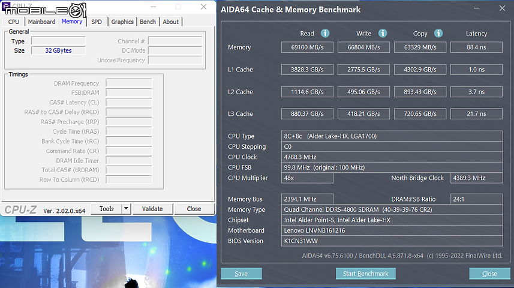
Task: Click the L1 Cache latency 1.0 ns
Action: tap(476, 70)
